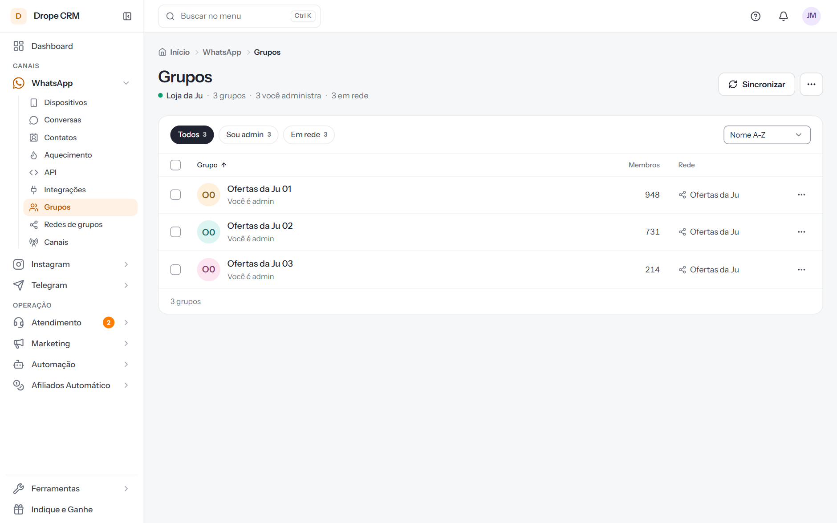
Task: Open row menu for Ofertas da Ju 01
Action: [x=801, y=195]
